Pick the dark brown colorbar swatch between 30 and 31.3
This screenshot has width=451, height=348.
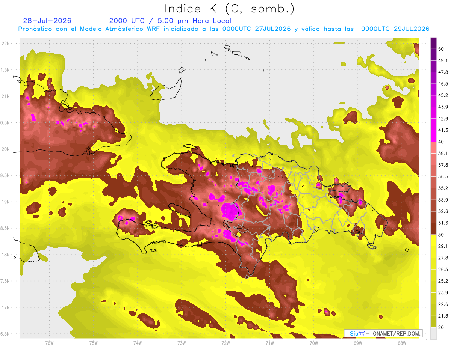point(433,229)
